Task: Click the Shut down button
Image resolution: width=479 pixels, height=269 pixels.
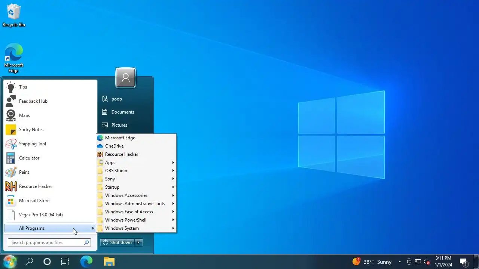Action: (x=118, y=242)
